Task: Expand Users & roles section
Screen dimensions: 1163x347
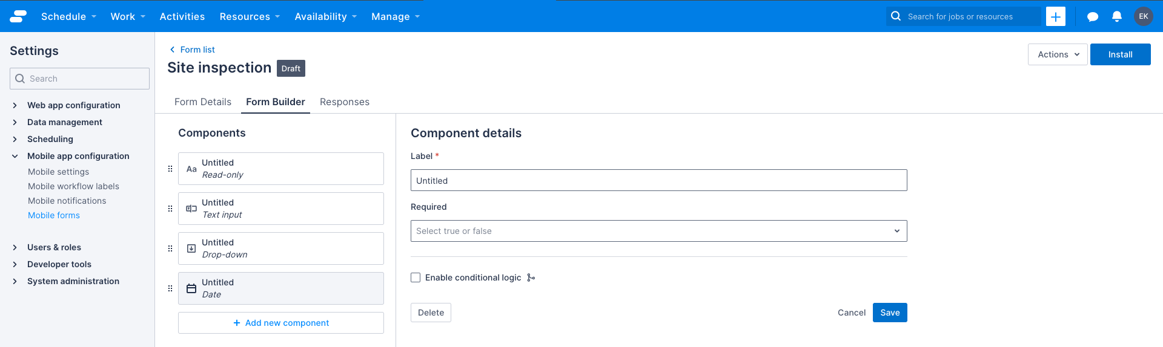Action: pyautogui.click(x=15, y=247)
